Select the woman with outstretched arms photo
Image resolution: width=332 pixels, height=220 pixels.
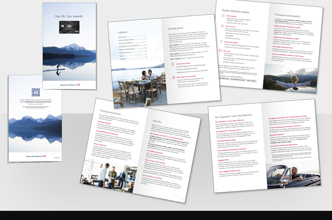tap(290, 79)
